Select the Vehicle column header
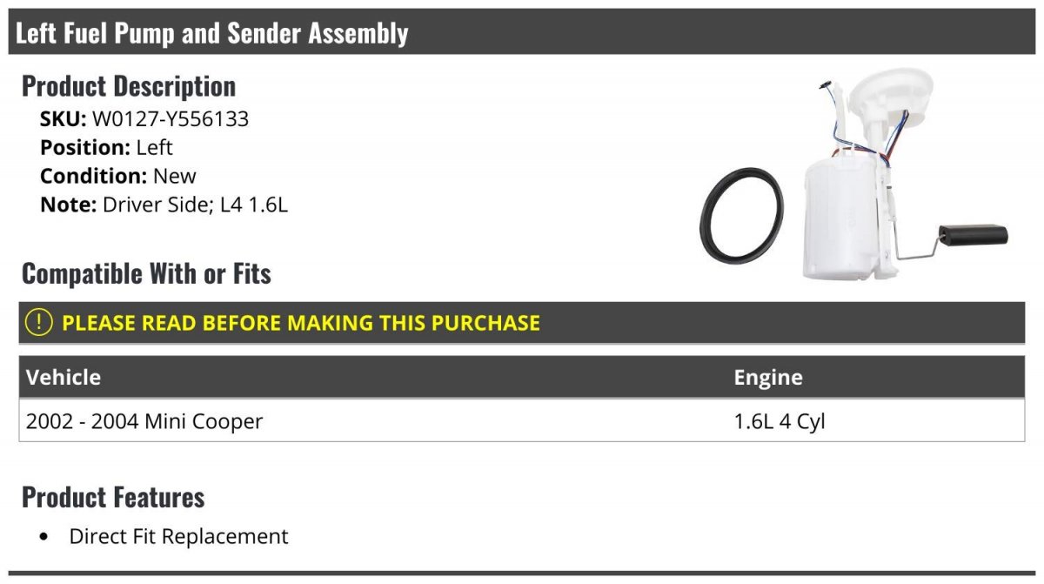The image size is (1044, 584). coord(64,377)
